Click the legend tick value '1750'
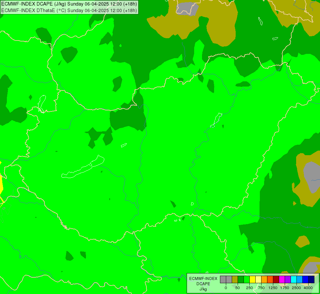This screenshot has width=320, height=294. 285,288
